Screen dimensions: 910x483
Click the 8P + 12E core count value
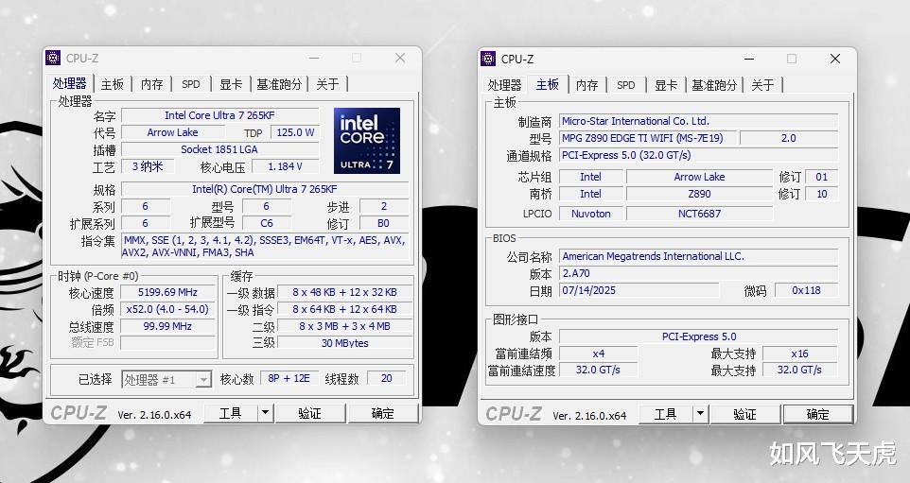pyautogui.click(x=289, y=379)
